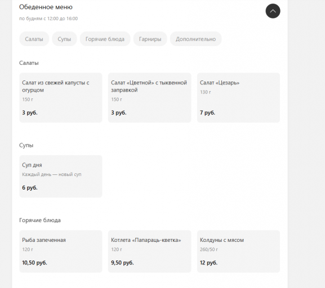This screenshot has width=325, height=288.
Task: Select the Салаты category chip
Action: pyautogui.click(x=34, y=39)
